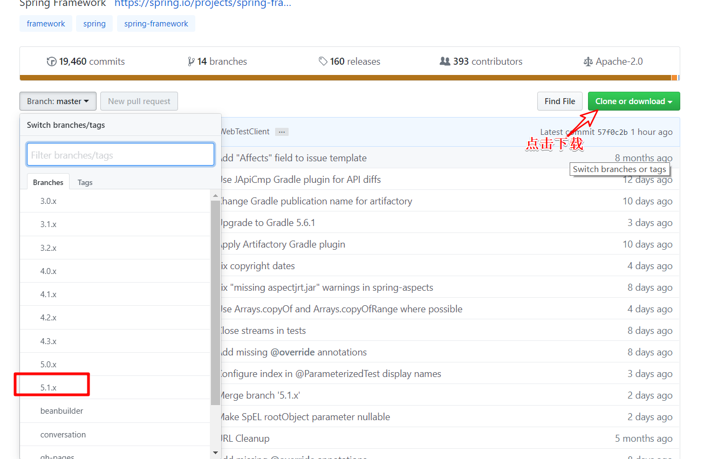Open commit 'Use Arrays.copyOf and Arrays.copyOfRange'
711x459 pixels.
click(x=341, y=309)
